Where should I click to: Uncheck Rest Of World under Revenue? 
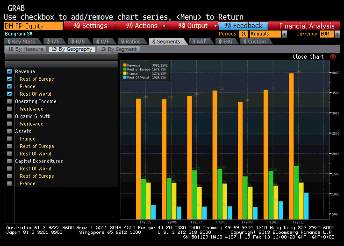[x=9, y=94]
